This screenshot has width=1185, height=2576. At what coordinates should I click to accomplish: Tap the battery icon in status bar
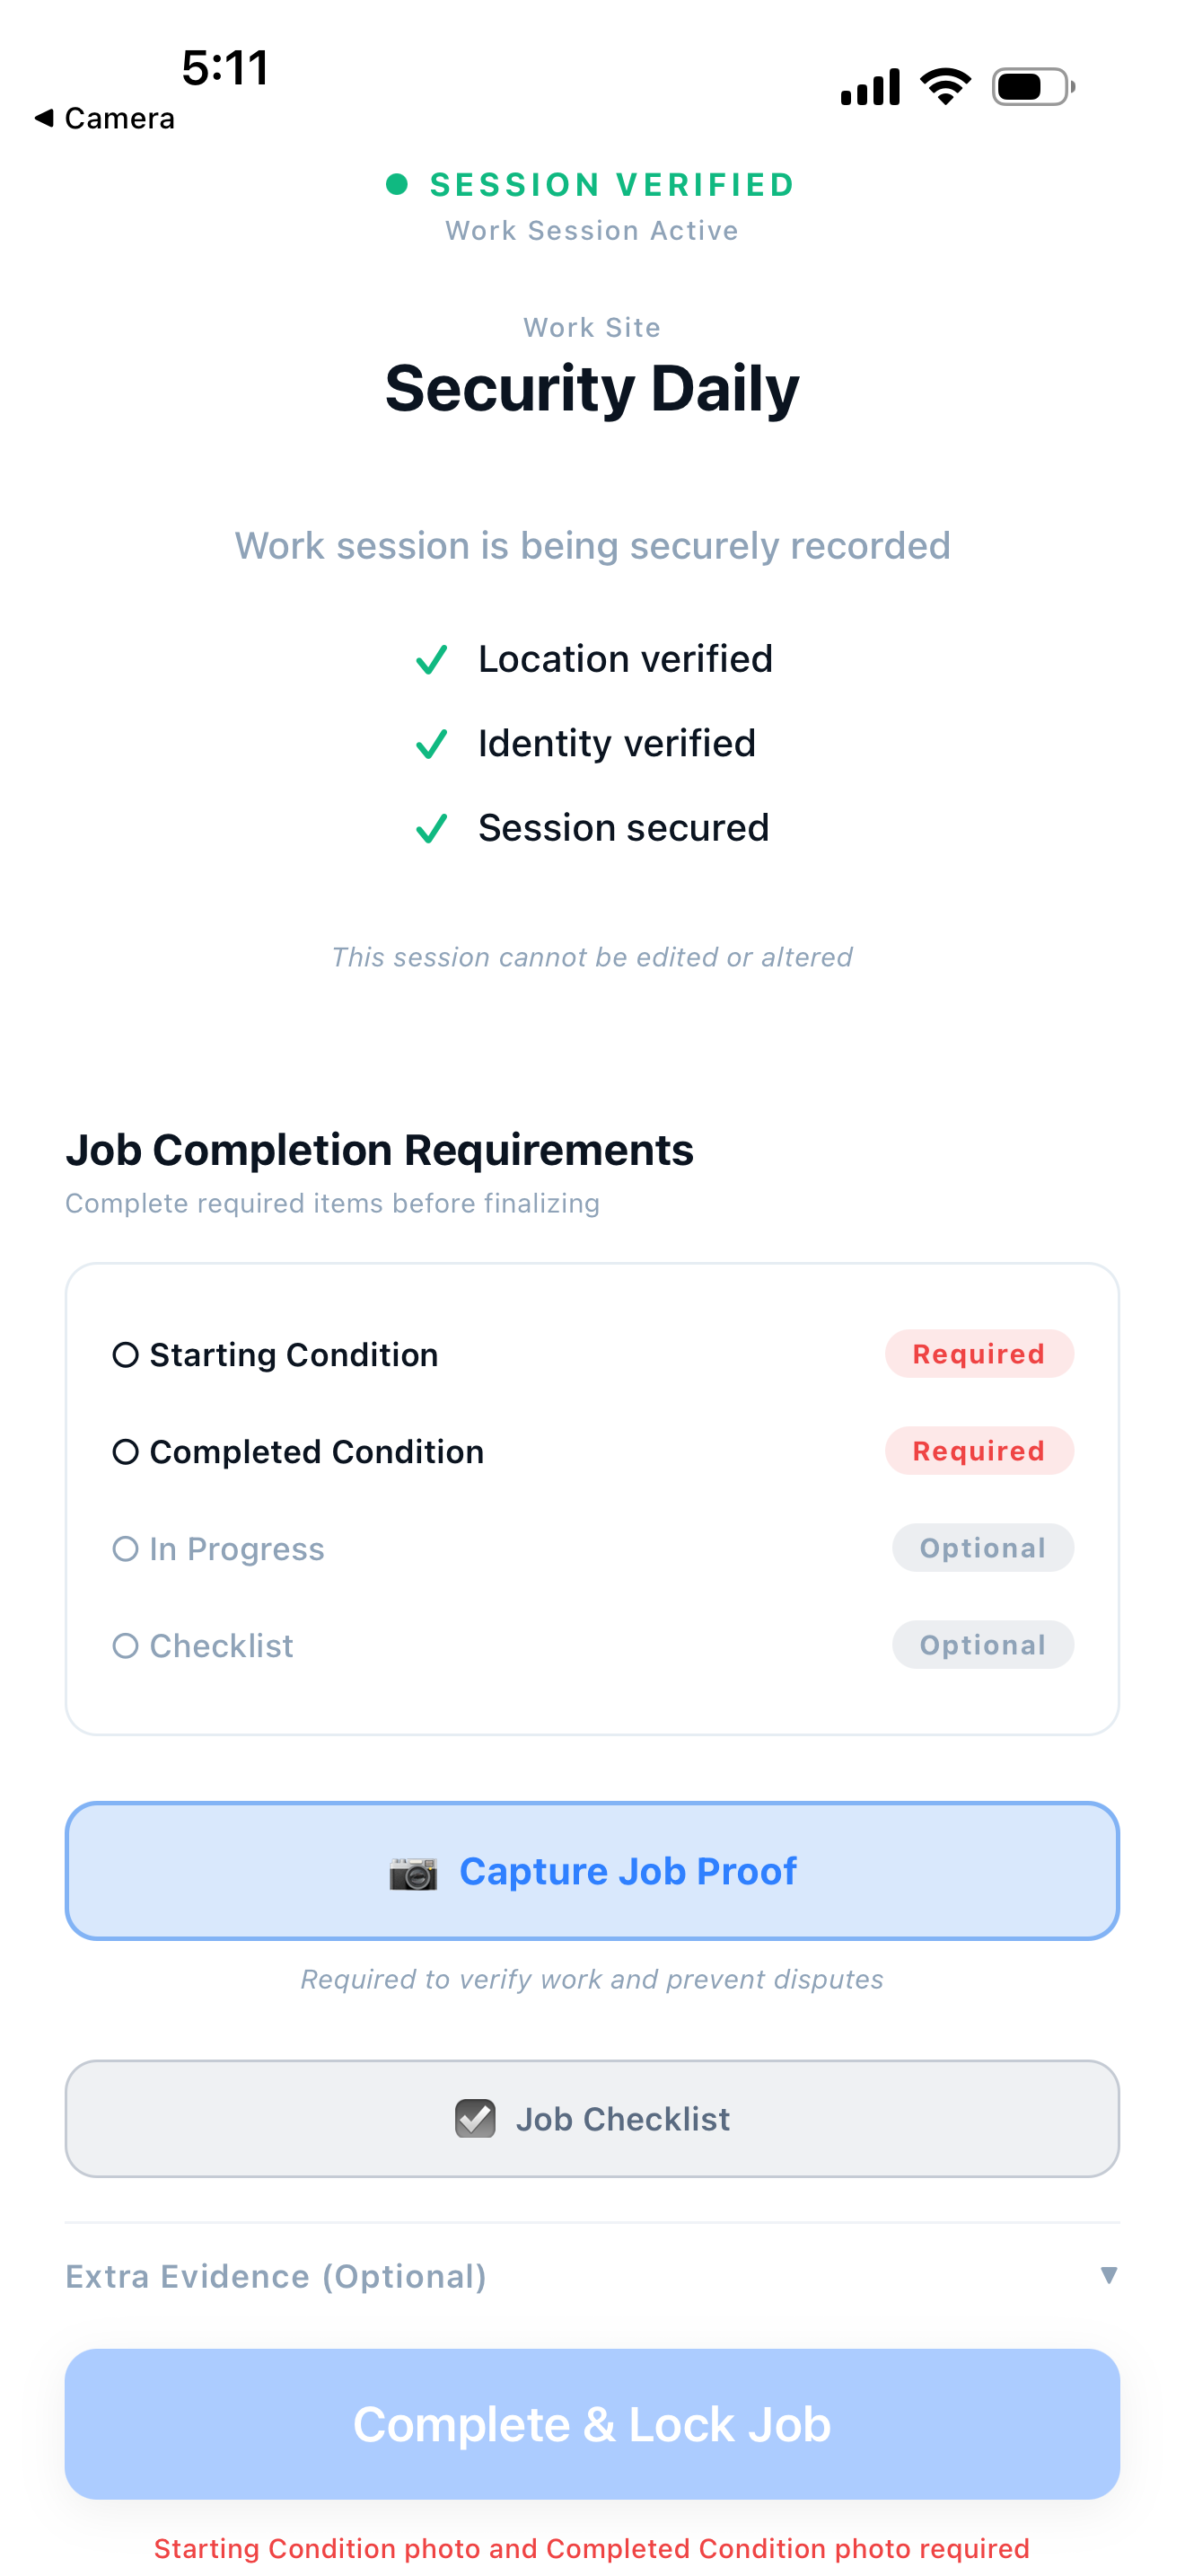[1032, 87]
